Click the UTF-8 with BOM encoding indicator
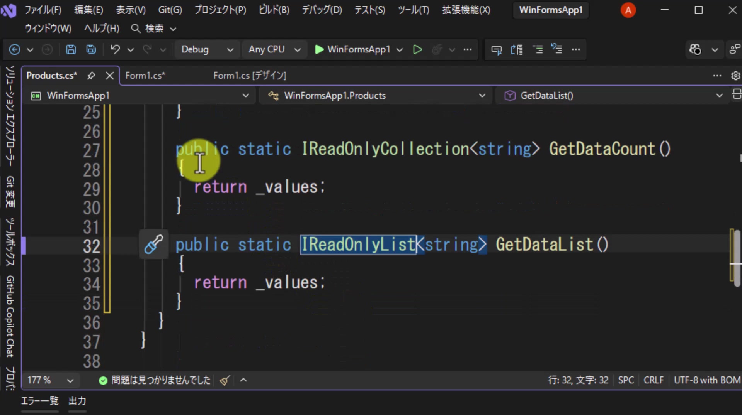The width and height of the screenshot is (742, 415). [x=707, y=380]
